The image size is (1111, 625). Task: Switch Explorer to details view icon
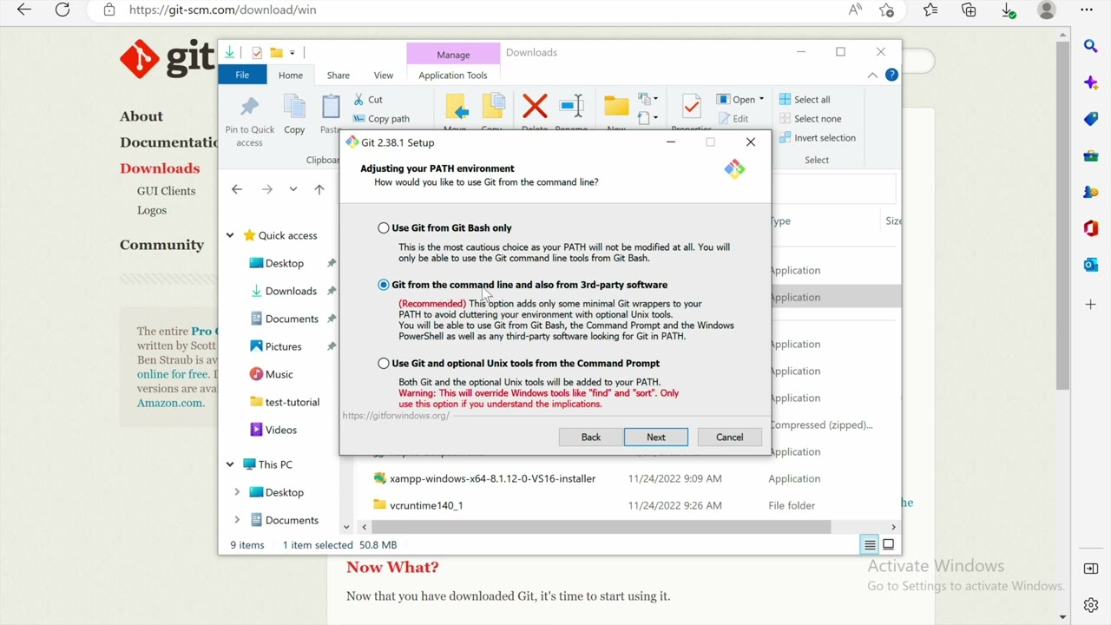(x=870, y=545)
